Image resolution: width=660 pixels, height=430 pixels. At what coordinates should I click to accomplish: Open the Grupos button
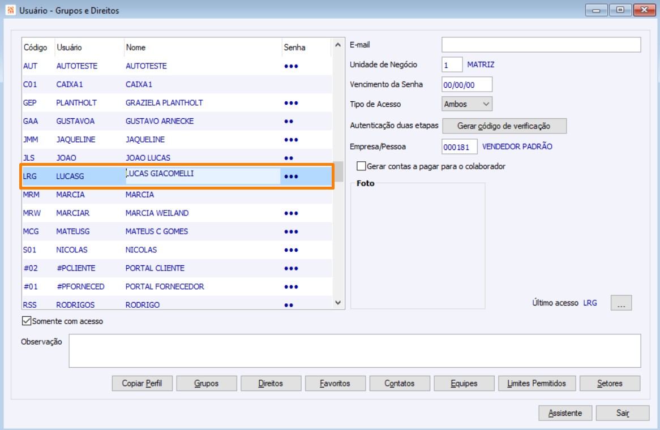point(207,383)
